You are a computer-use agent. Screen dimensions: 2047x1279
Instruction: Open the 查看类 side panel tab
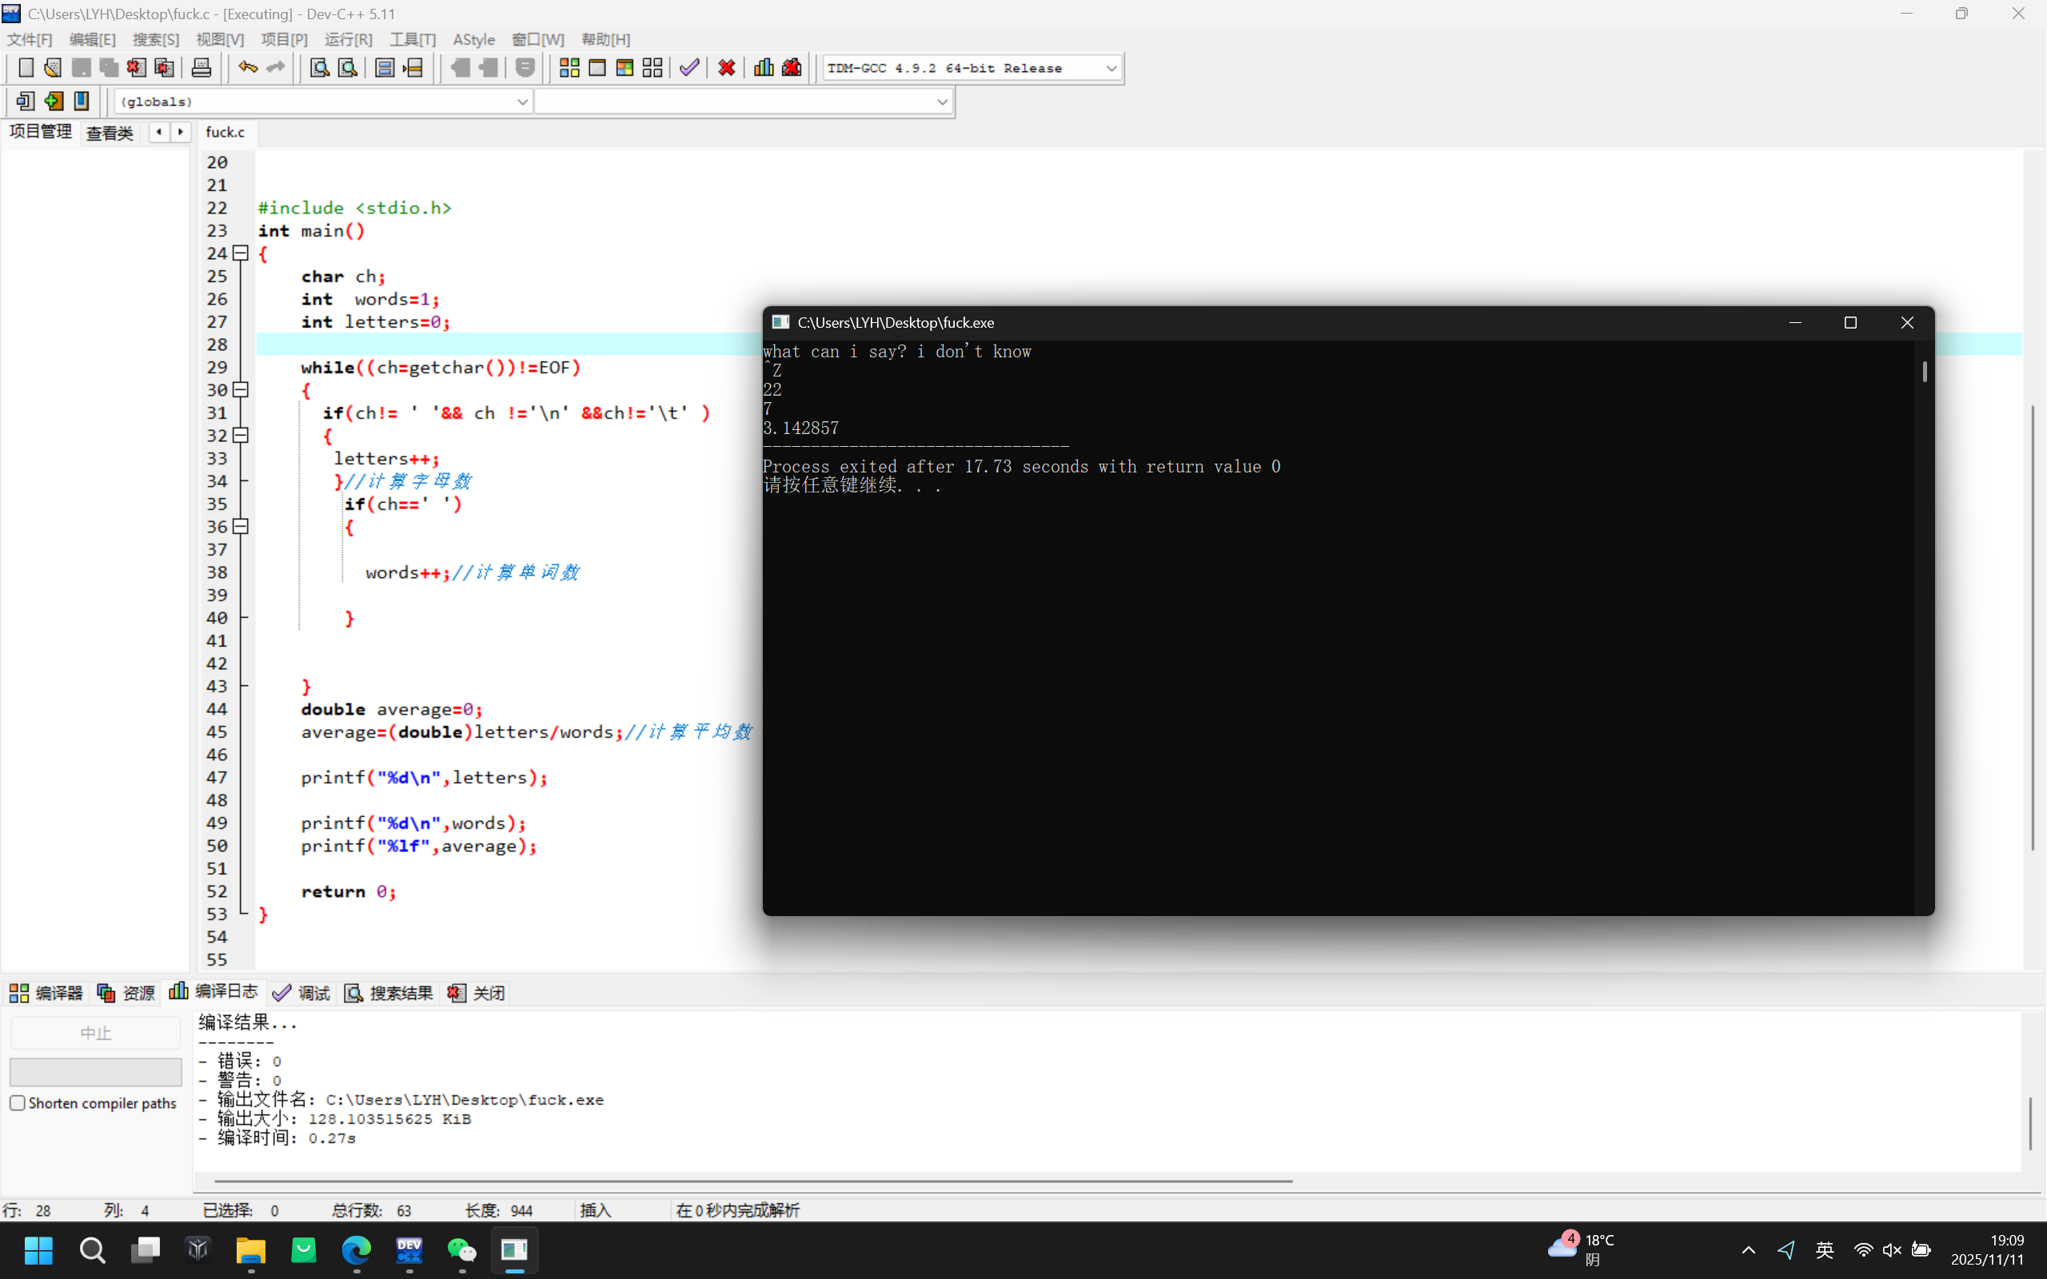click(110, 133)
